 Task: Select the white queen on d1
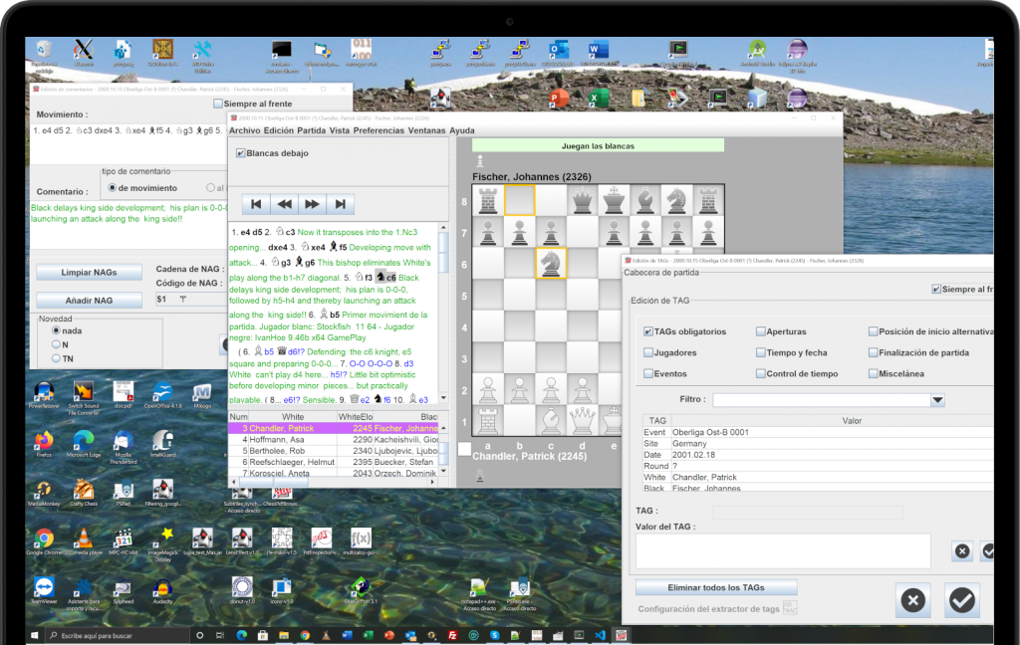(x=582, y=421)
